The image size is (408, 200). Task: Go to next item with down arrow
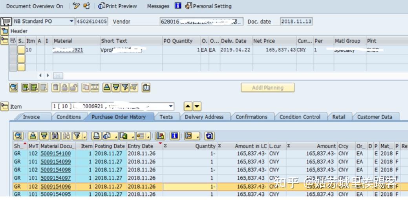197,106
